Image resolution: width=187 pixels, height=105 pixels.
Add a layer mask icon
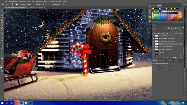(171, 57)
